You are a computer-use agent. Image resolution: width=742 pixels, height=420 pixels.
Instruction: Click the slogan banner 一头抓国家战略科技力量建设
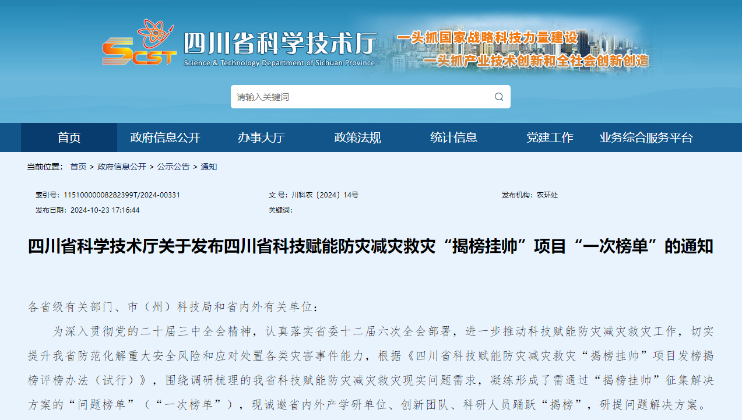(x=487, y=37)
